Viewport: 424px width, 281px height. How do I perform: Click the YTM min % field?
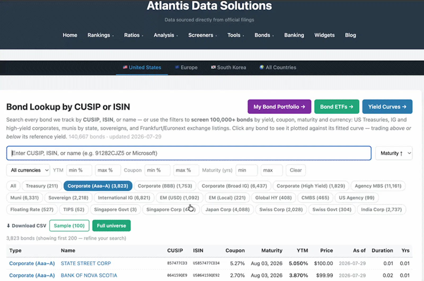(x=79, y=170)
